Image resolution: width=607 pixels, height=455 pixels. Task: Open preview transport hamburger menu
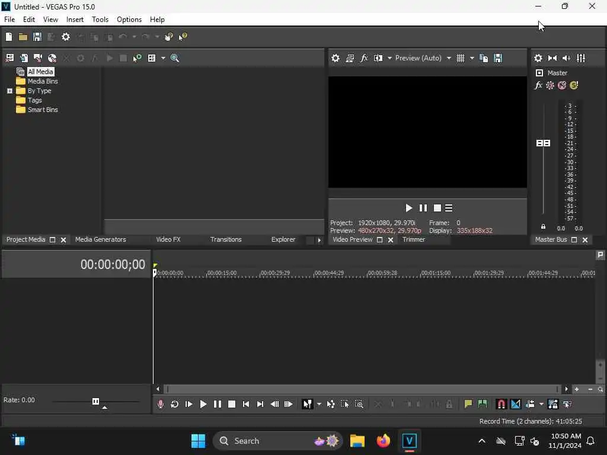(449, 208)
